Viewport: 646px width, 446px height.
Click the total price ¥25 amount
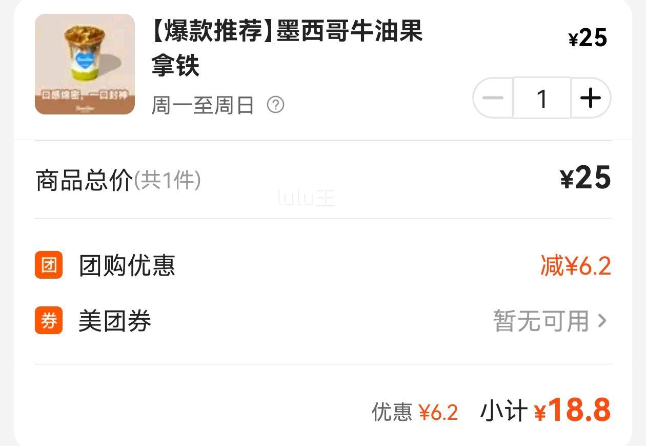coord(586,178)
